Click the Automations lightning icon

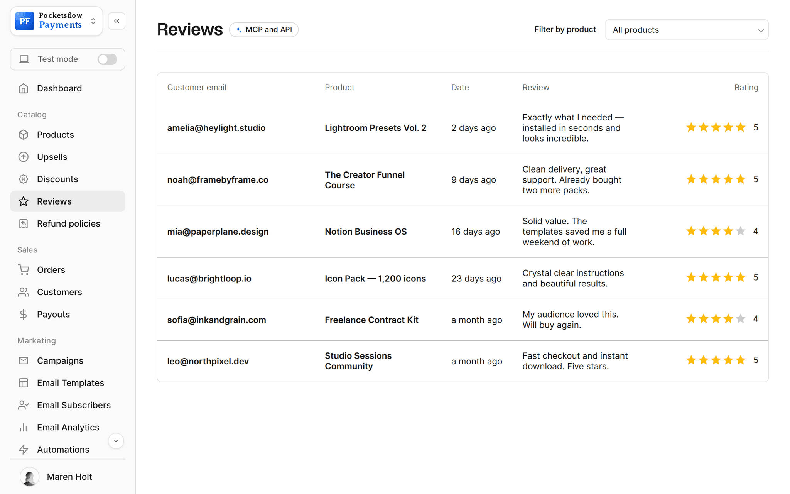point(24,450)
